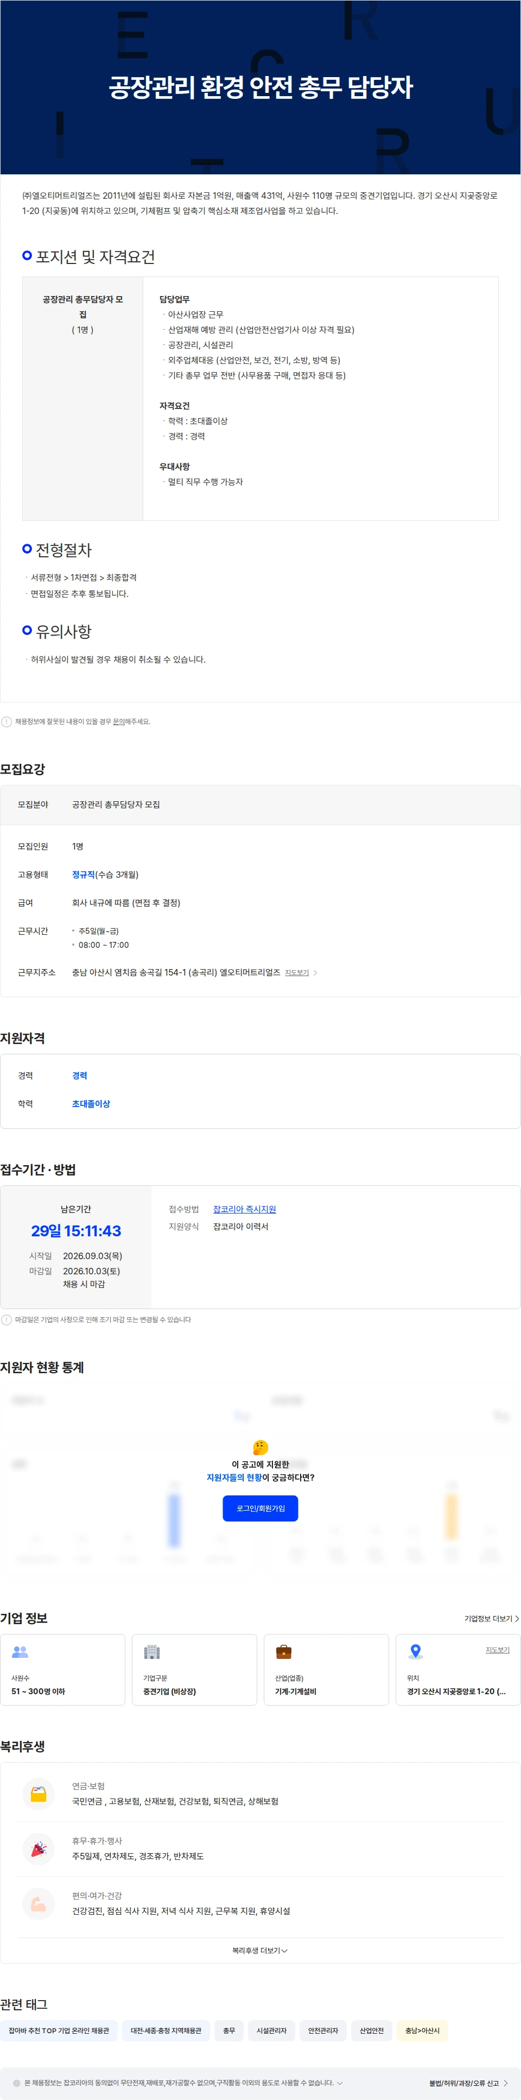Click the chevron icon after 기업정보 더보기
This screenshot has height=2100, width=521.
click(x=517, y=1618)
